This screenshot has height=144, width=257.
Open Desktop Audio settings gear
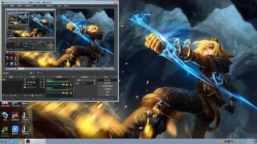tap(71, 93)
